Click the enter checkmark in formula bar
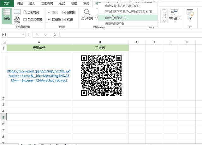The width and height of the screenshot is (202, 145). coord(46,34)
